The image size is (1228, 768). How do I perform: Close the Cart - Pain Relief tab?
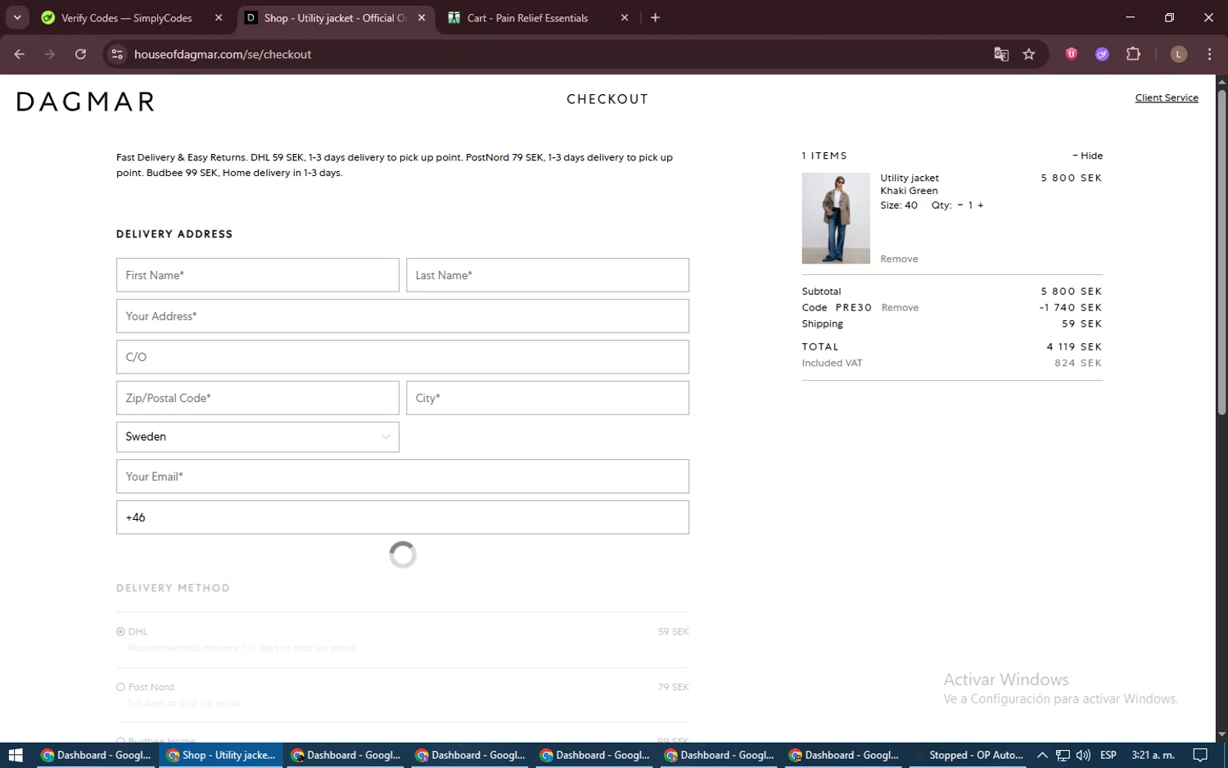[625, 17]
